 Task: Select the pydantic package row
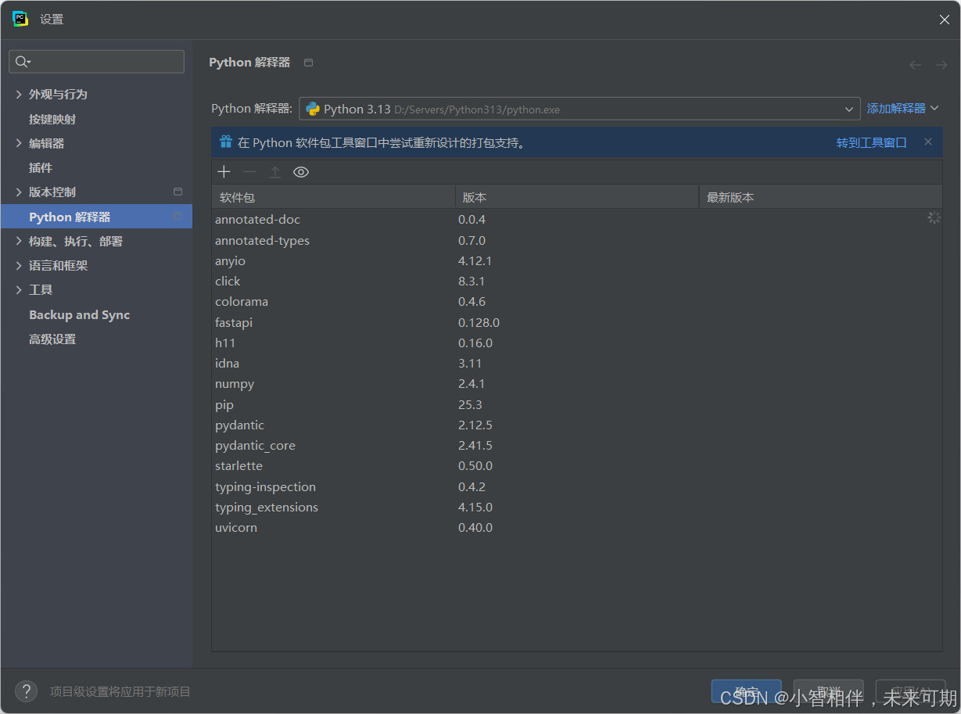click(x=576, y=425)
